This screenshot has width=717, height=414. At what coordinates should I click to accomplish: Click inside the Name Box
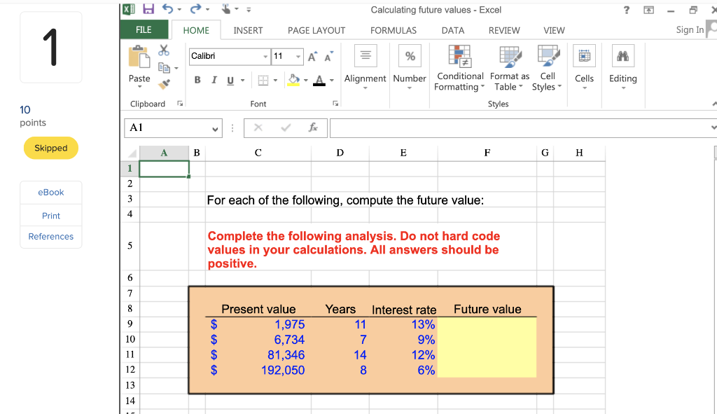point(168,127)
